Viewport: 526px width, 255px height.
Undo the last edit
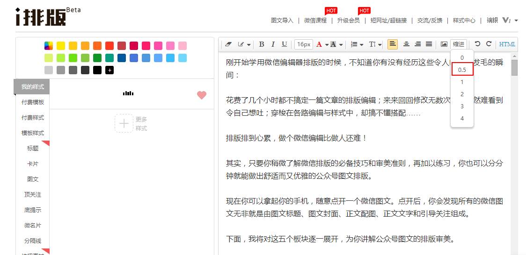[x=477, y=44]
